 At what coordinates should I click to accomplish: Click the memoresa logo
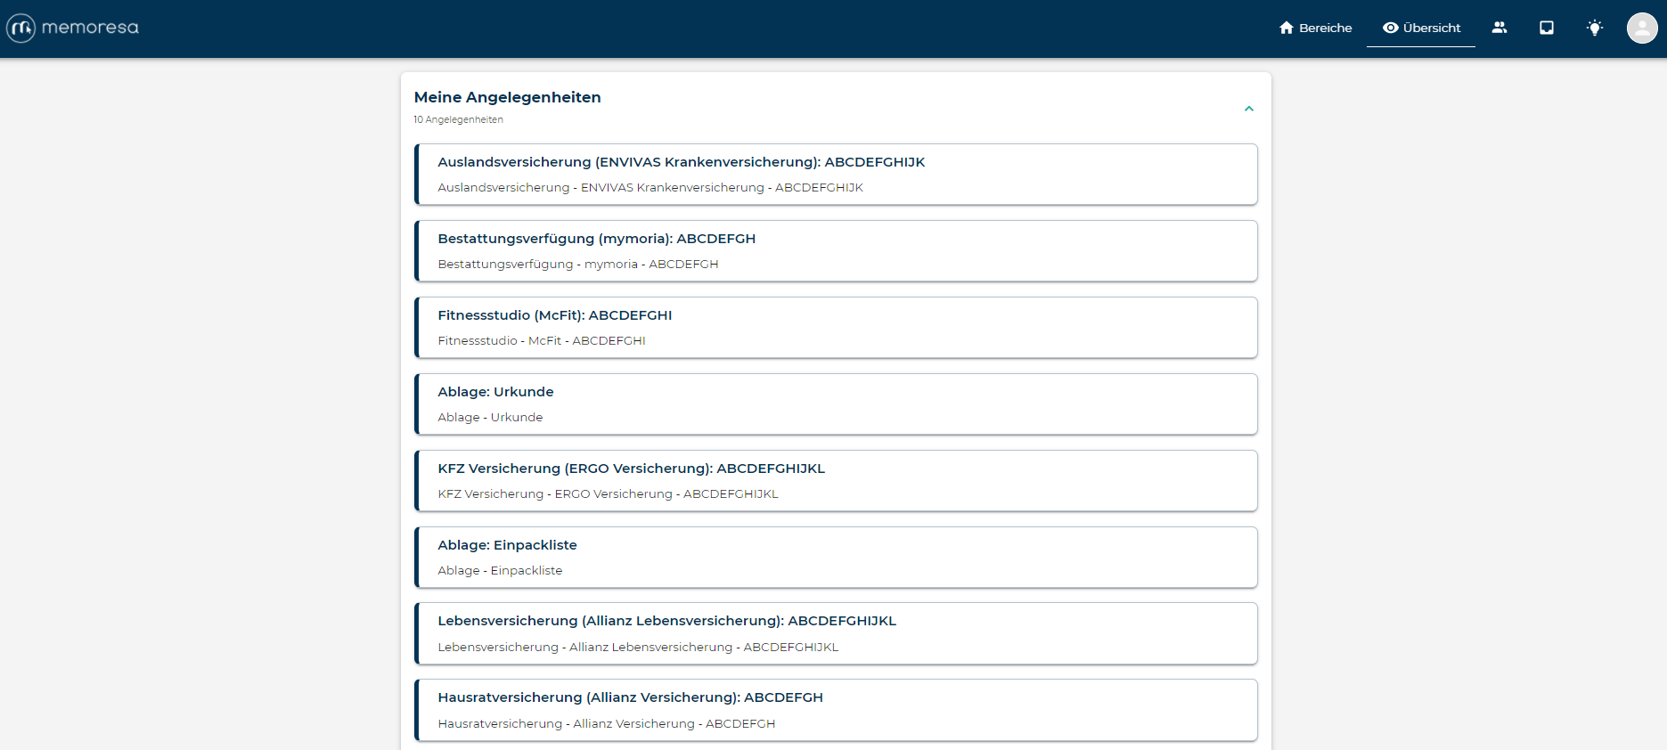(x=21, y=29)
